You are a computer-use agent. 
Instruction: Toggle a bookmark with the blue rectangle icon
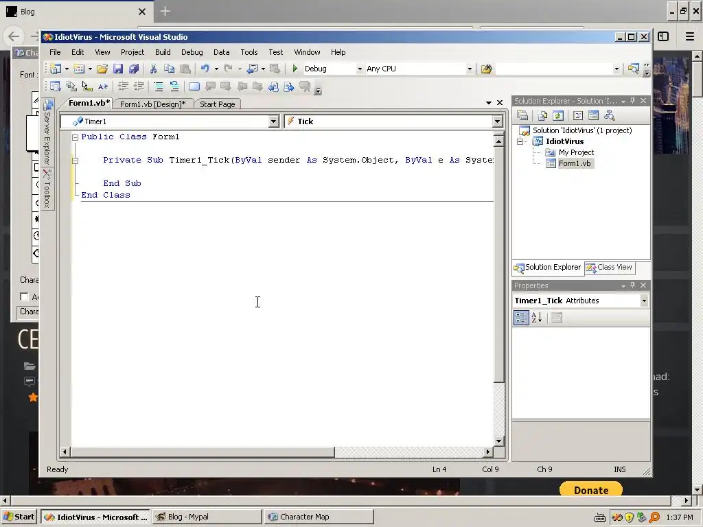pos(194,86)
